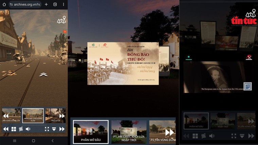
Task: Select P1_HN Cháy, Khói Lửa thumbnail in middle panel
Action: [129, 132]
